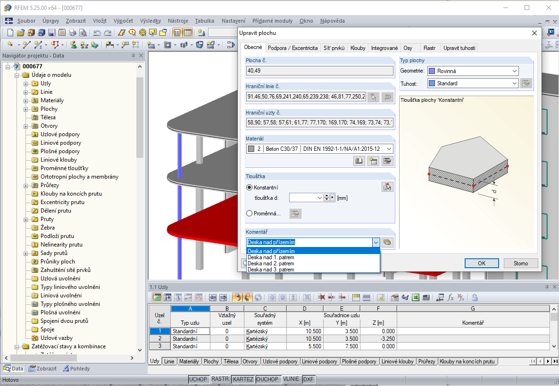The height and width of the screenshot is (386, 559).
Task: Click the Excel export icon in table toolbar
Action: click(x=416, y=297)
